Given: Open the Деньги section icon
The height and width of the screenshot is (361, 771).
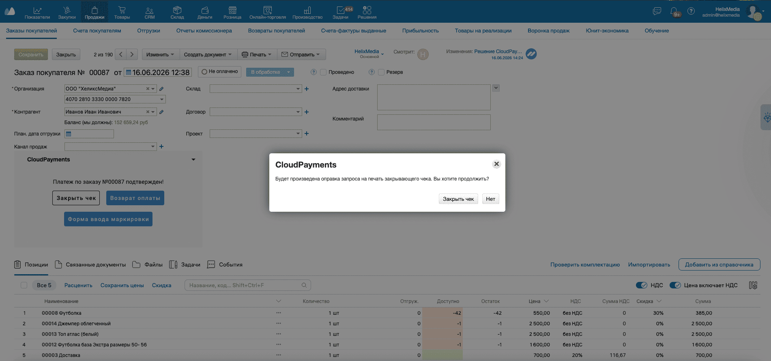Looking at the screenshot, I should click(x=205, y=13).
